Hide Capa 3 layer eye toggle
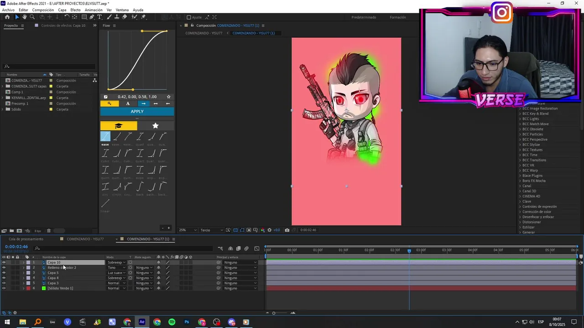 pyautogui.click(x=4, y=283)
